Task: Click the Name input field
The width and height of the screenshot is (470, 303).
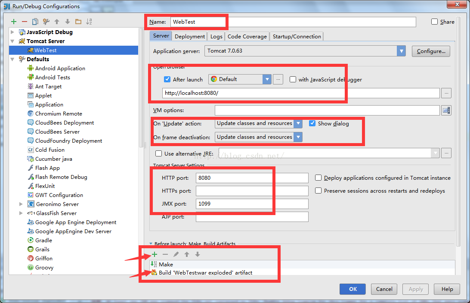Action: pos(293,22)
